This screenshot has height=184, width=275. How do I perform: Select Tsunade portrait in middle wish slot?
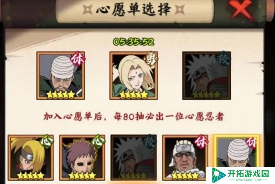(134, 76)
